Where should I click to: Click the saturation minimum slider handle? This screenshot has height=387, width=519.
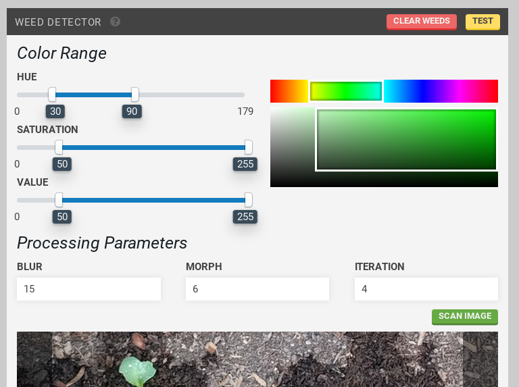coord(59,147)
